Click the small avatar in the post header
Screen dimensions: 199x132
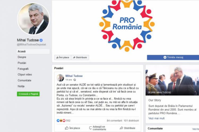point(60,78)
